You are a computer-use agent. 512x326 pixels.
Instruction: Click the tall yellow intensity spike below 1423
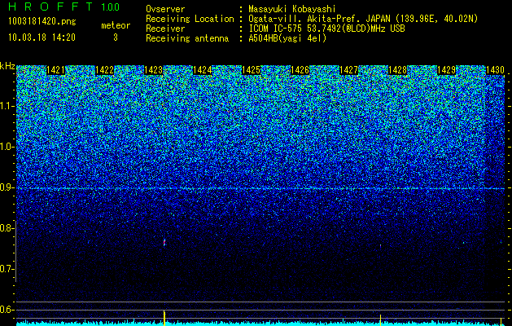[164, 317]
